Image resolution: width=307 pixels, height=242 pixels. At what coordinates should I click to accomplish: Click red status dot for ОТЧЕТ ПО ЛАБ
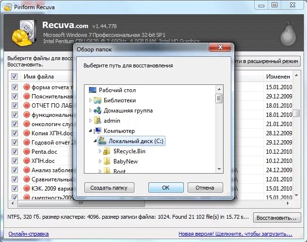(26, 105)
